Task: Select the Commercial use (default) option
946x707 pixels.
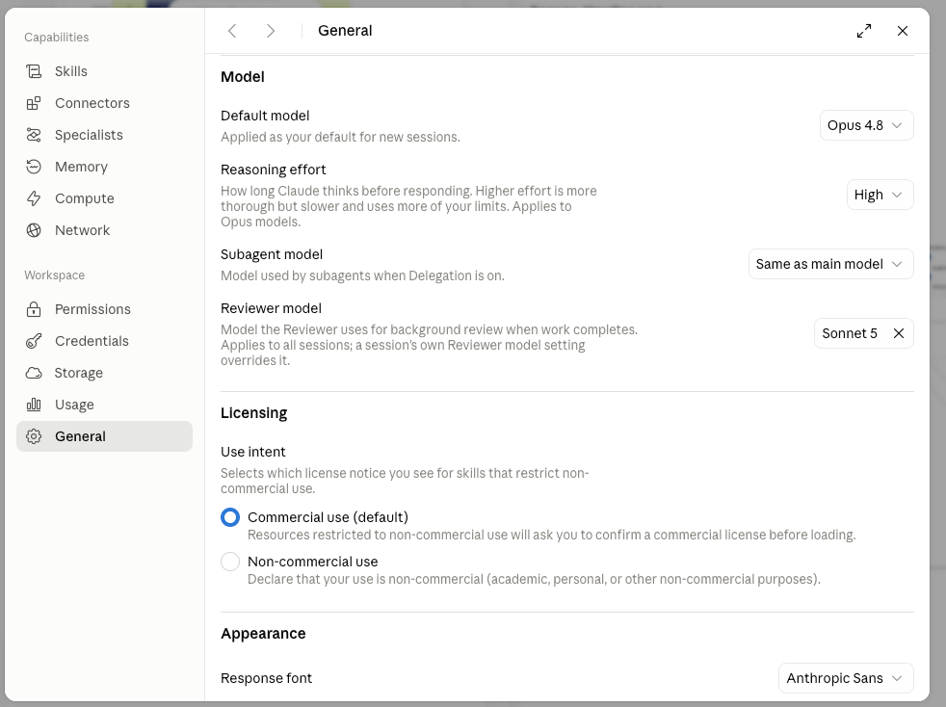Action: tap(230, 517)
